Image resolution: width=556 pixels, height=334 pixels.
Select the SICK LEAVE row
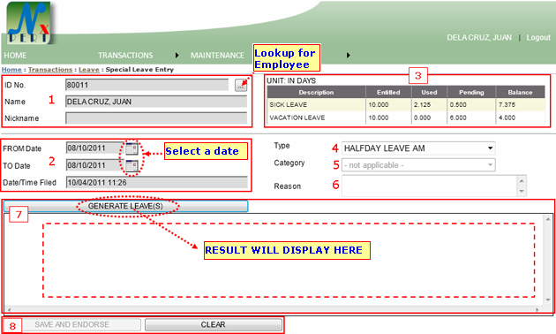[406, 105]
